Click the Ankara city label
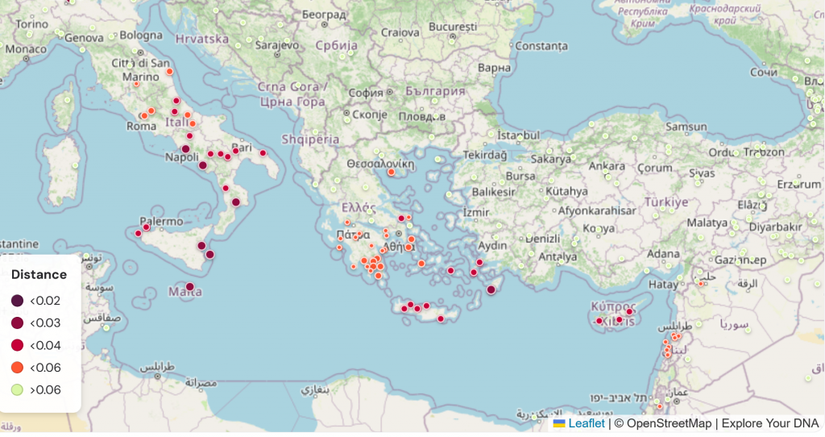 point(607,166)
